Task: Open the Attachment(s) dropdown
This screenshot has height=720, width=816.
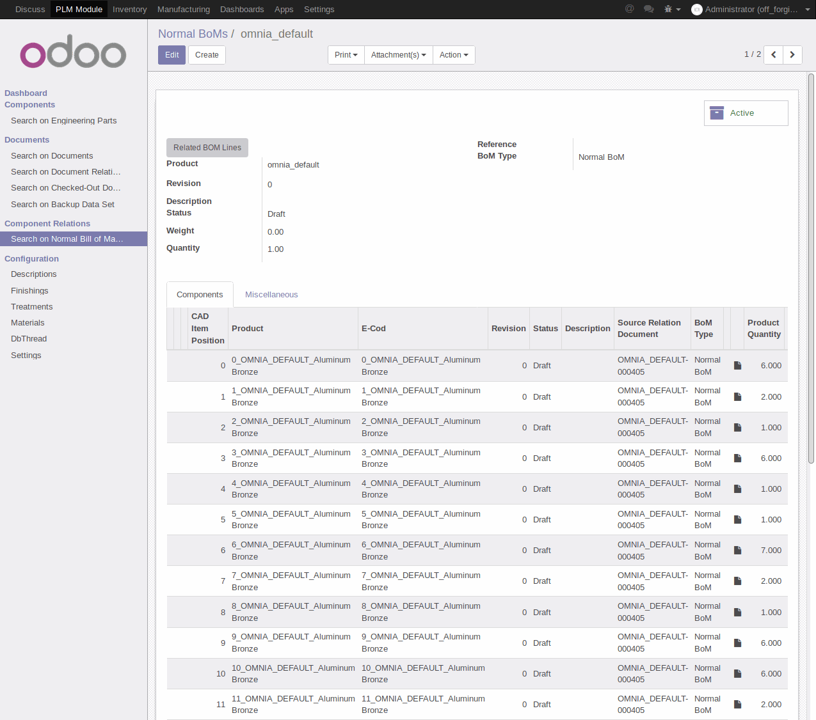Action: click(398, 55)
